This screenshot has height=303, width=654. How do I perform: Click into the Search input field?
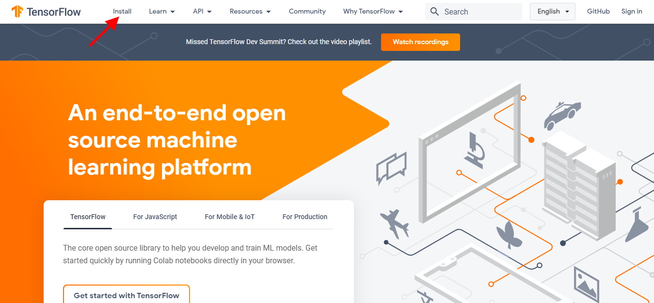point(480,12)
